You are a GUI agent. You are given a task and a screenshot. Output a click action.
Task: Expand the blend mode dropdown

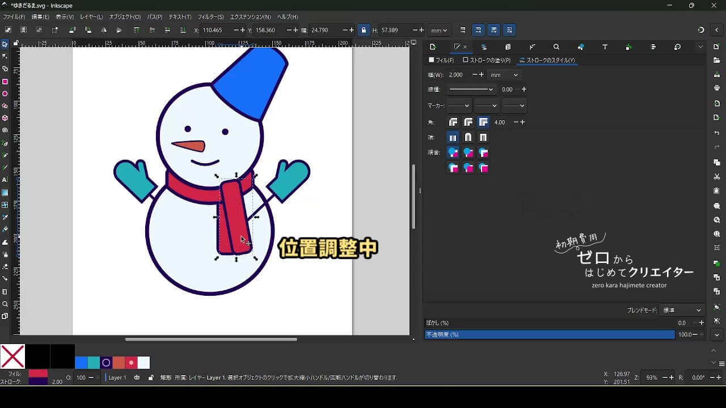click(x=682, y=310)
